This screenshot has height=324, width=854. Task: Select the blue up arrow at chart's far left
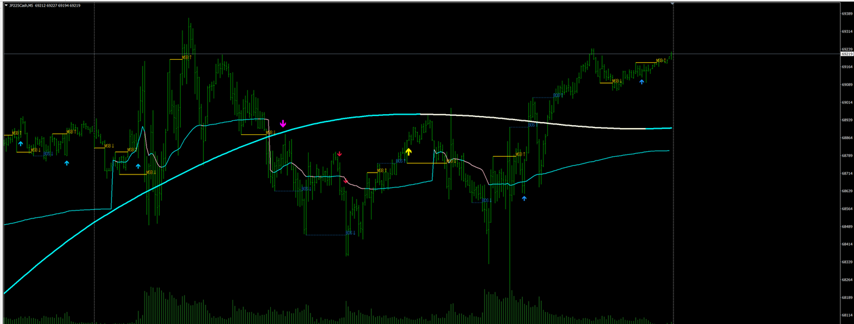[20, 144]
